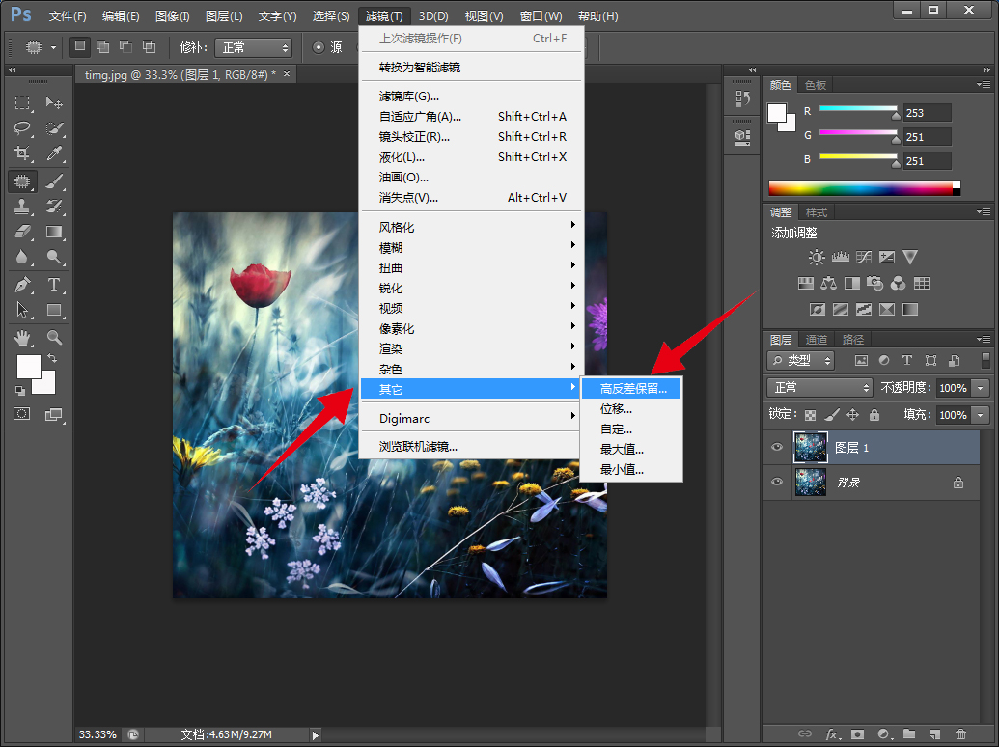
Task: Expand the Digimarc submenu
Action: (471, 419)
